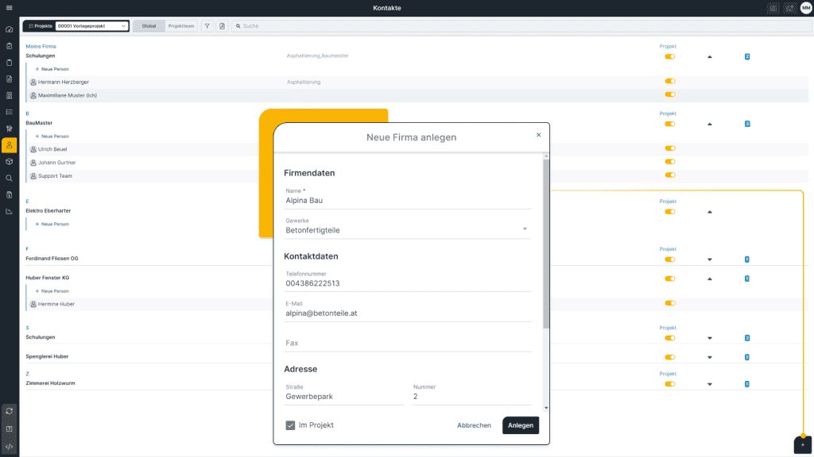Open the 3D box icon in sidebar
Screen dimensions: 814x457
tap(9, 162)
